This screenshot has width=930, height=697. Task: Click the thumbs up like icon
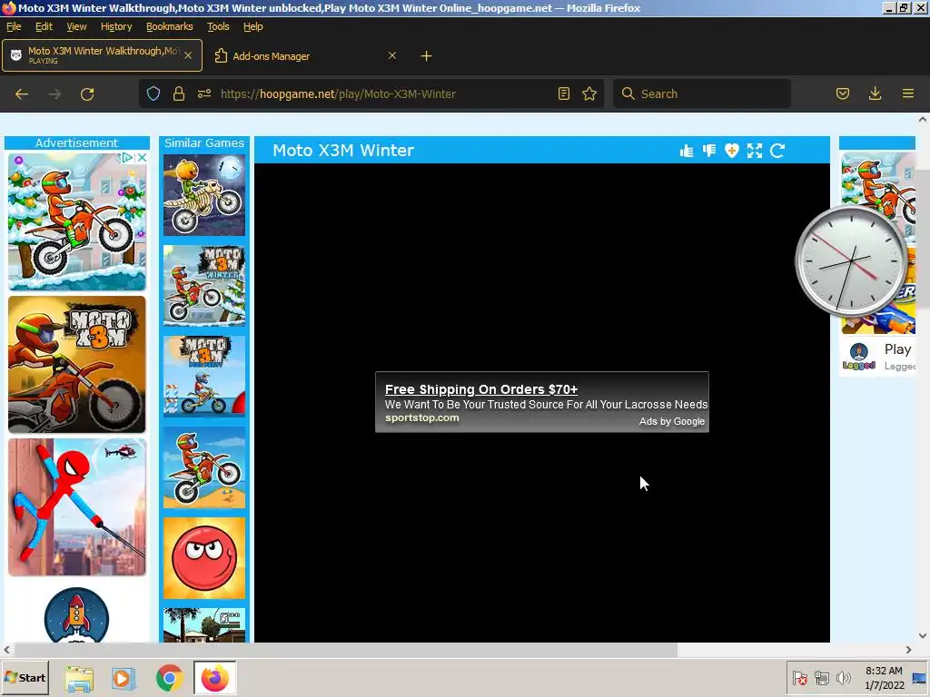coord(687,152)
